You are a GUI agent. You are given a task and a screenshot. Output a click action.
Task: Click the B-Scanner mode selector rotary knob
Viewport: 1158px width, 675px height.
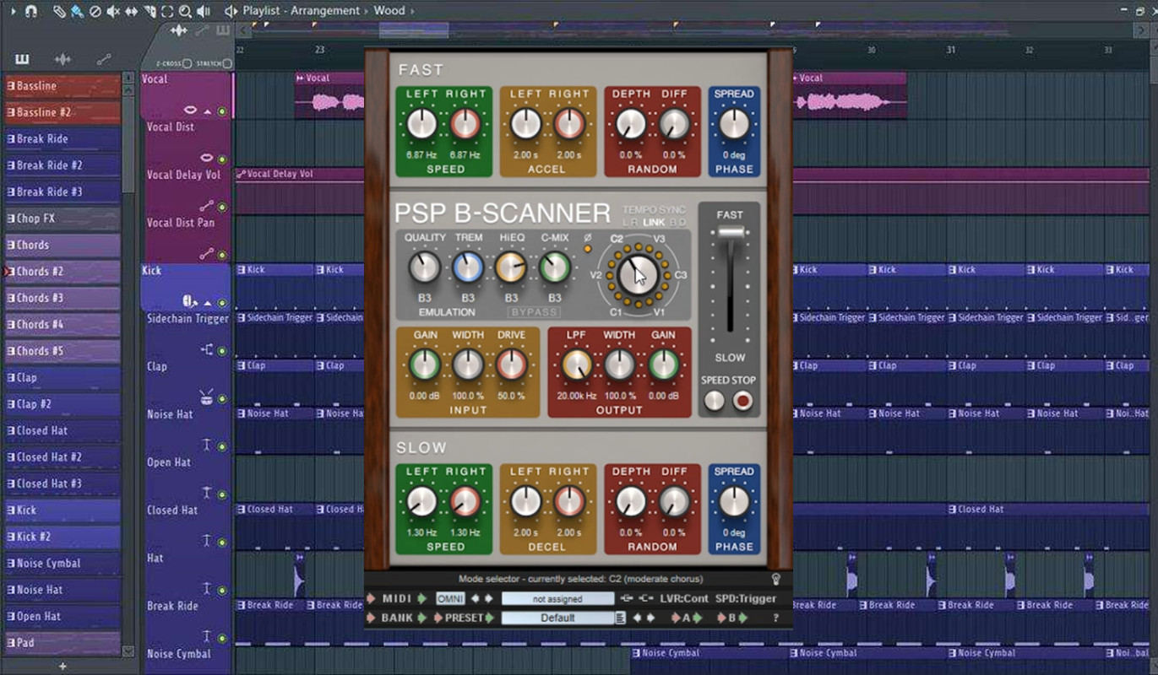point(638,274)
